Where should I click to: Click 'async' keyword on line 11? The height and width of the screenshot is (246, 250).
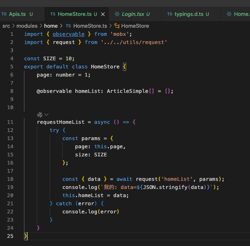(102, 122)
